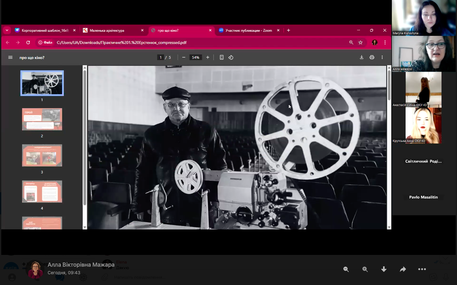The height and width of the screenshot is (285, 457).
Task: Click the fit to page icon
Action: 222,57
